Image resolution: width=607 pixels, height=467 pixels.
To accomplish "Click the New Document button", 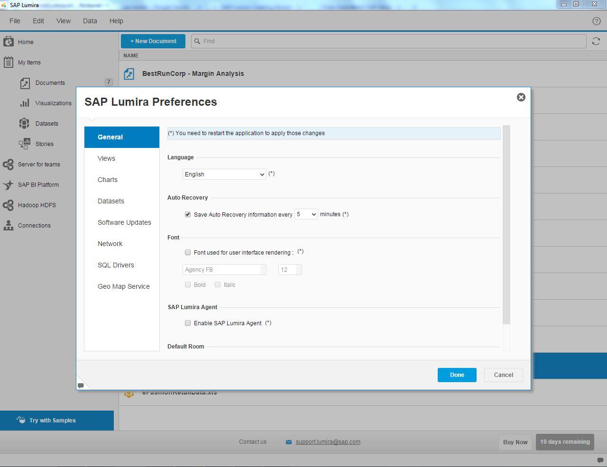I will [x=154, y=41].
